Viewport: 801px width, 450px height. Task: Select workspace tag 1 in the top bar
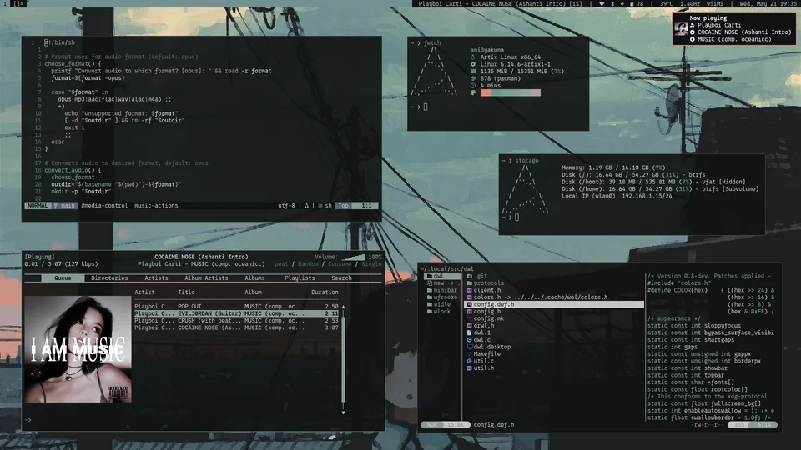[5, 3]
